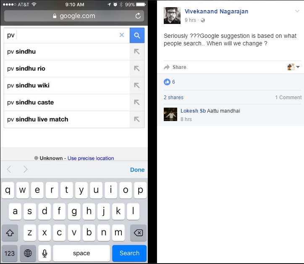Tap the padlock icon before google.com
The width and height of the screenshot is (304, 264).
tap(55, 16)
